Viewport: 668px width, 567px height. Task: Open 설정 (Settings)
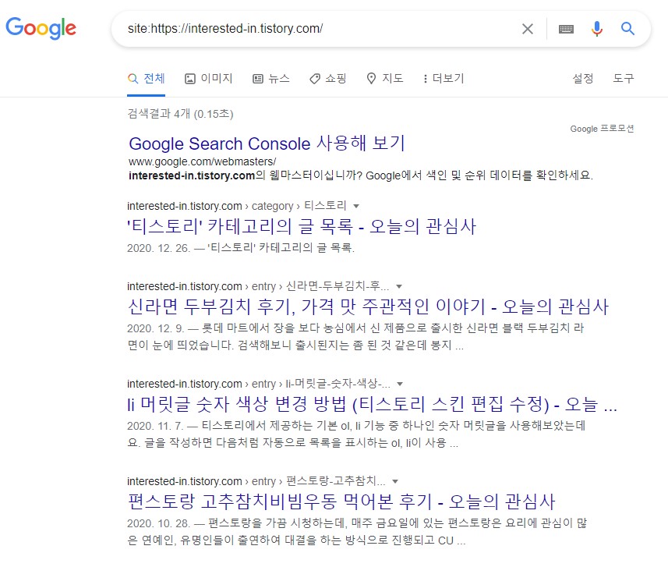[x=583, y=79]
